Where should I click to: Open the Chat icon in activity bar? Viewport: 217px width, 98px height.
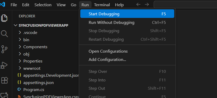[4, 95]
